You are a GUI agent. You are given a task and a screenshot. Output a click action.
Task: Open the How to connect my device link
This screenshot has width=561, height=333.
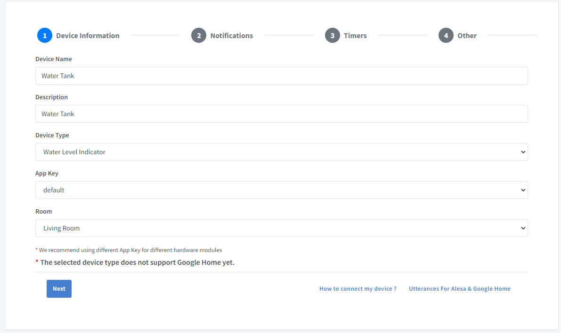(x=358, y=289)
